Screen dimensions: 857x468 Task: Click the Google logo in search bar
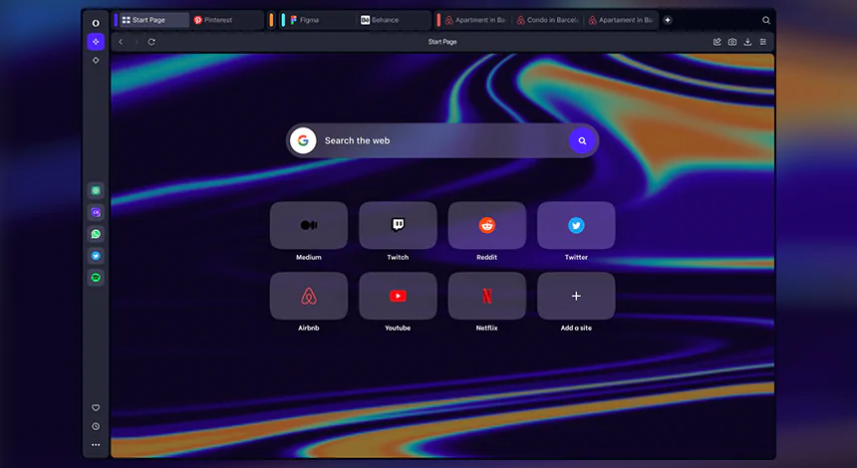pos(303,140)
